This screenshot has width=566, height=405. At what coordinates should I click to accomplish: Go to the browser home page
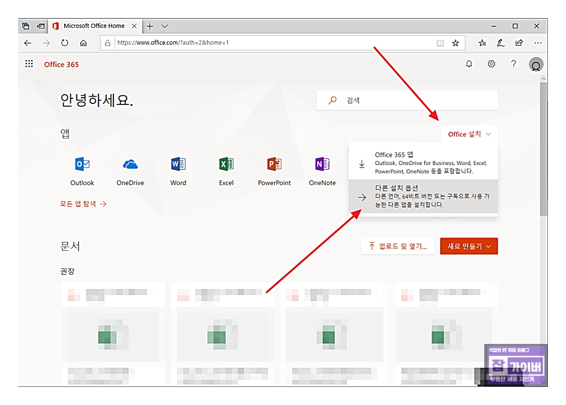pyautogui.click(x=83, y=43)
